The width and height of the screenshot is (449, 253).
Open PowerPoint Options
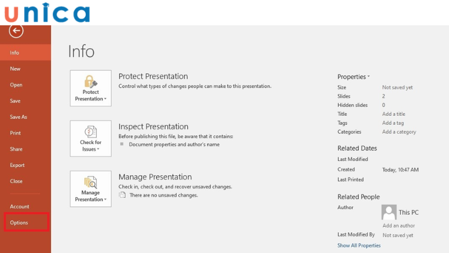tap(19, 223)
